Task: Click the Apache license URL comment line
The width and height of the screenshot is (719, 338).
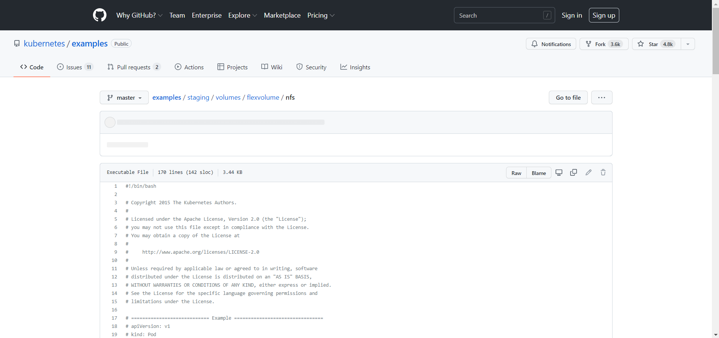Action: pos(192,252)
